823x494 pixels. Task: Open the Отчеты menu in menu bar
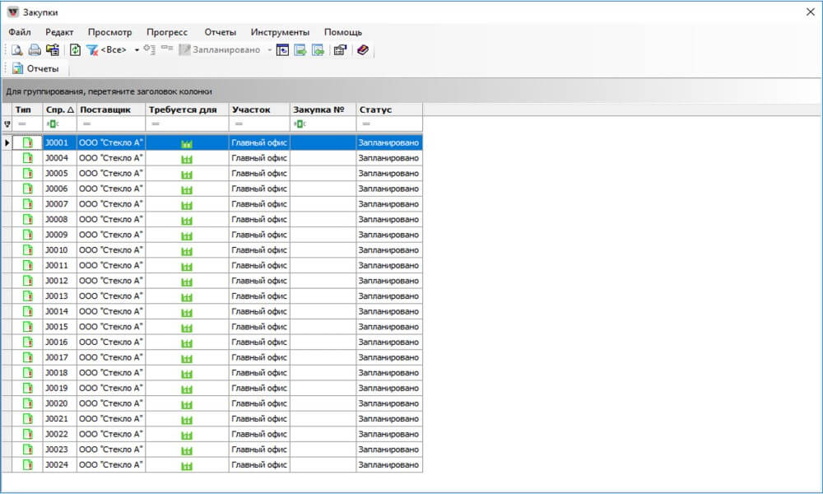220,32
